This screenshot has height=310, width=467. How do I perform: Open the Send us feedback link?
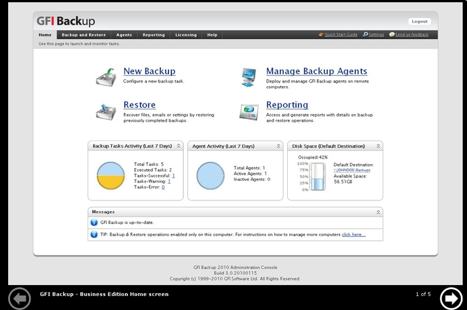point(412,35)
